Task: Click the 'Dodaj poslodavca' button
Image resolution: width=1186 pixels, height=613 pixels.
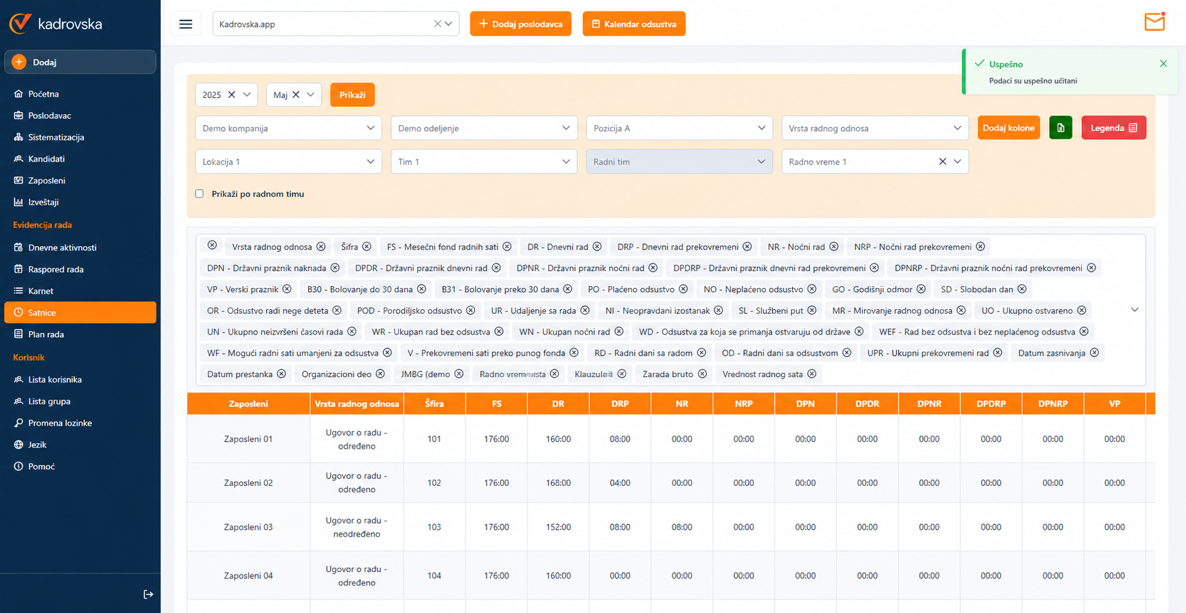Action: click(x=521, y=24)
